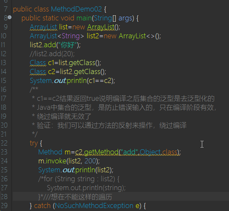The width and height of the screenshot is (229, 211).
Task: Click commented System.out.println(string) line
Action: click(x=86, y=188)
